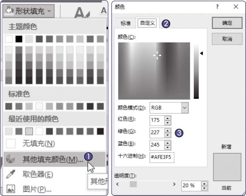This screenshot has width=246, height=196.
Task: Click inside the color spectrum field
Action: (154, 71)
